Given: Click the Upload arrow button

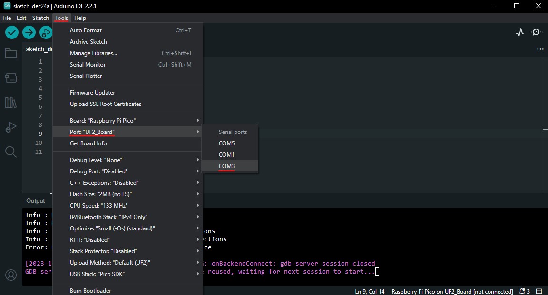Looking at the screenshot, I should [x=29, y=32].
